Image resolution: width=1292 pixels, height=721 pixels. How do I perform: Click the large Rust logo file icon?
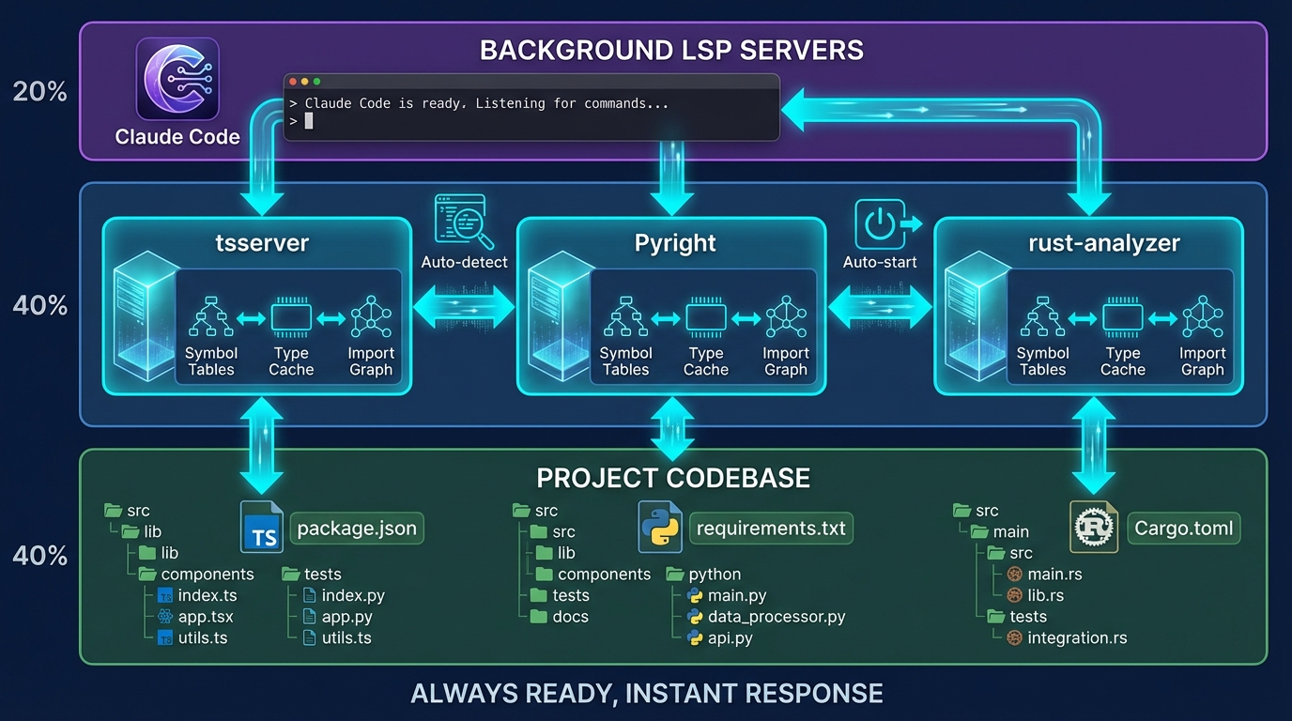(x=1094, y=526)
